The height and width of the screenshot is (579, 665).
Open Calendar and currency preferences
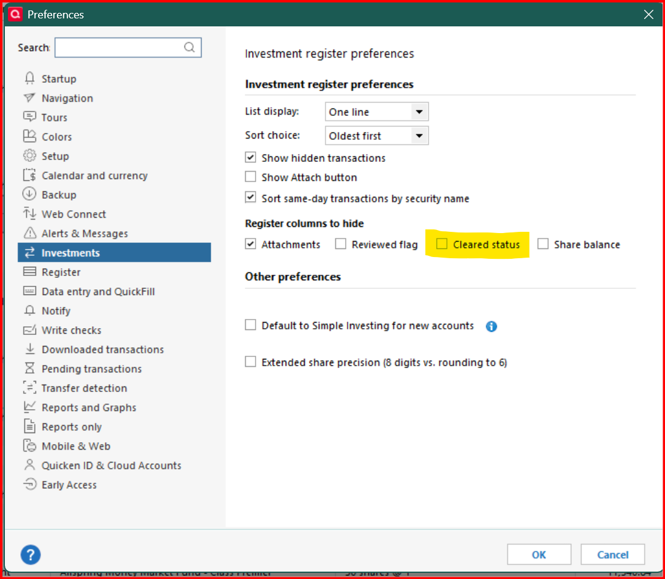pyautogui.click(x=94, y=175)
